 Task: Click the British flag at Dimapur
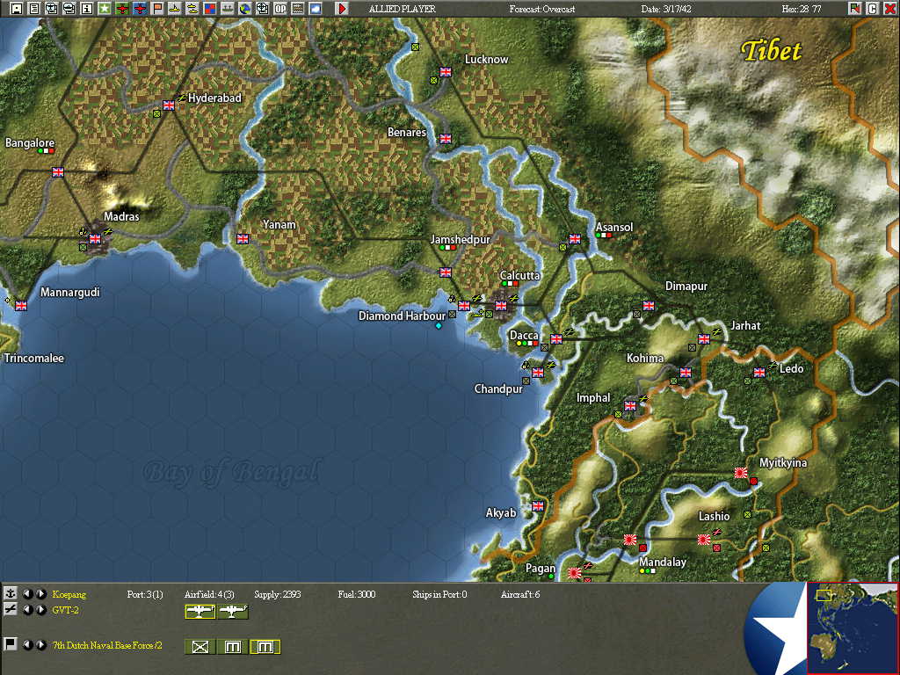click(649, 306)
